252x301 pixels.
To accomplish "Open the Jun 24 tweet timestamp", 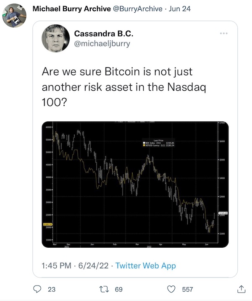I will click(180, 9).
